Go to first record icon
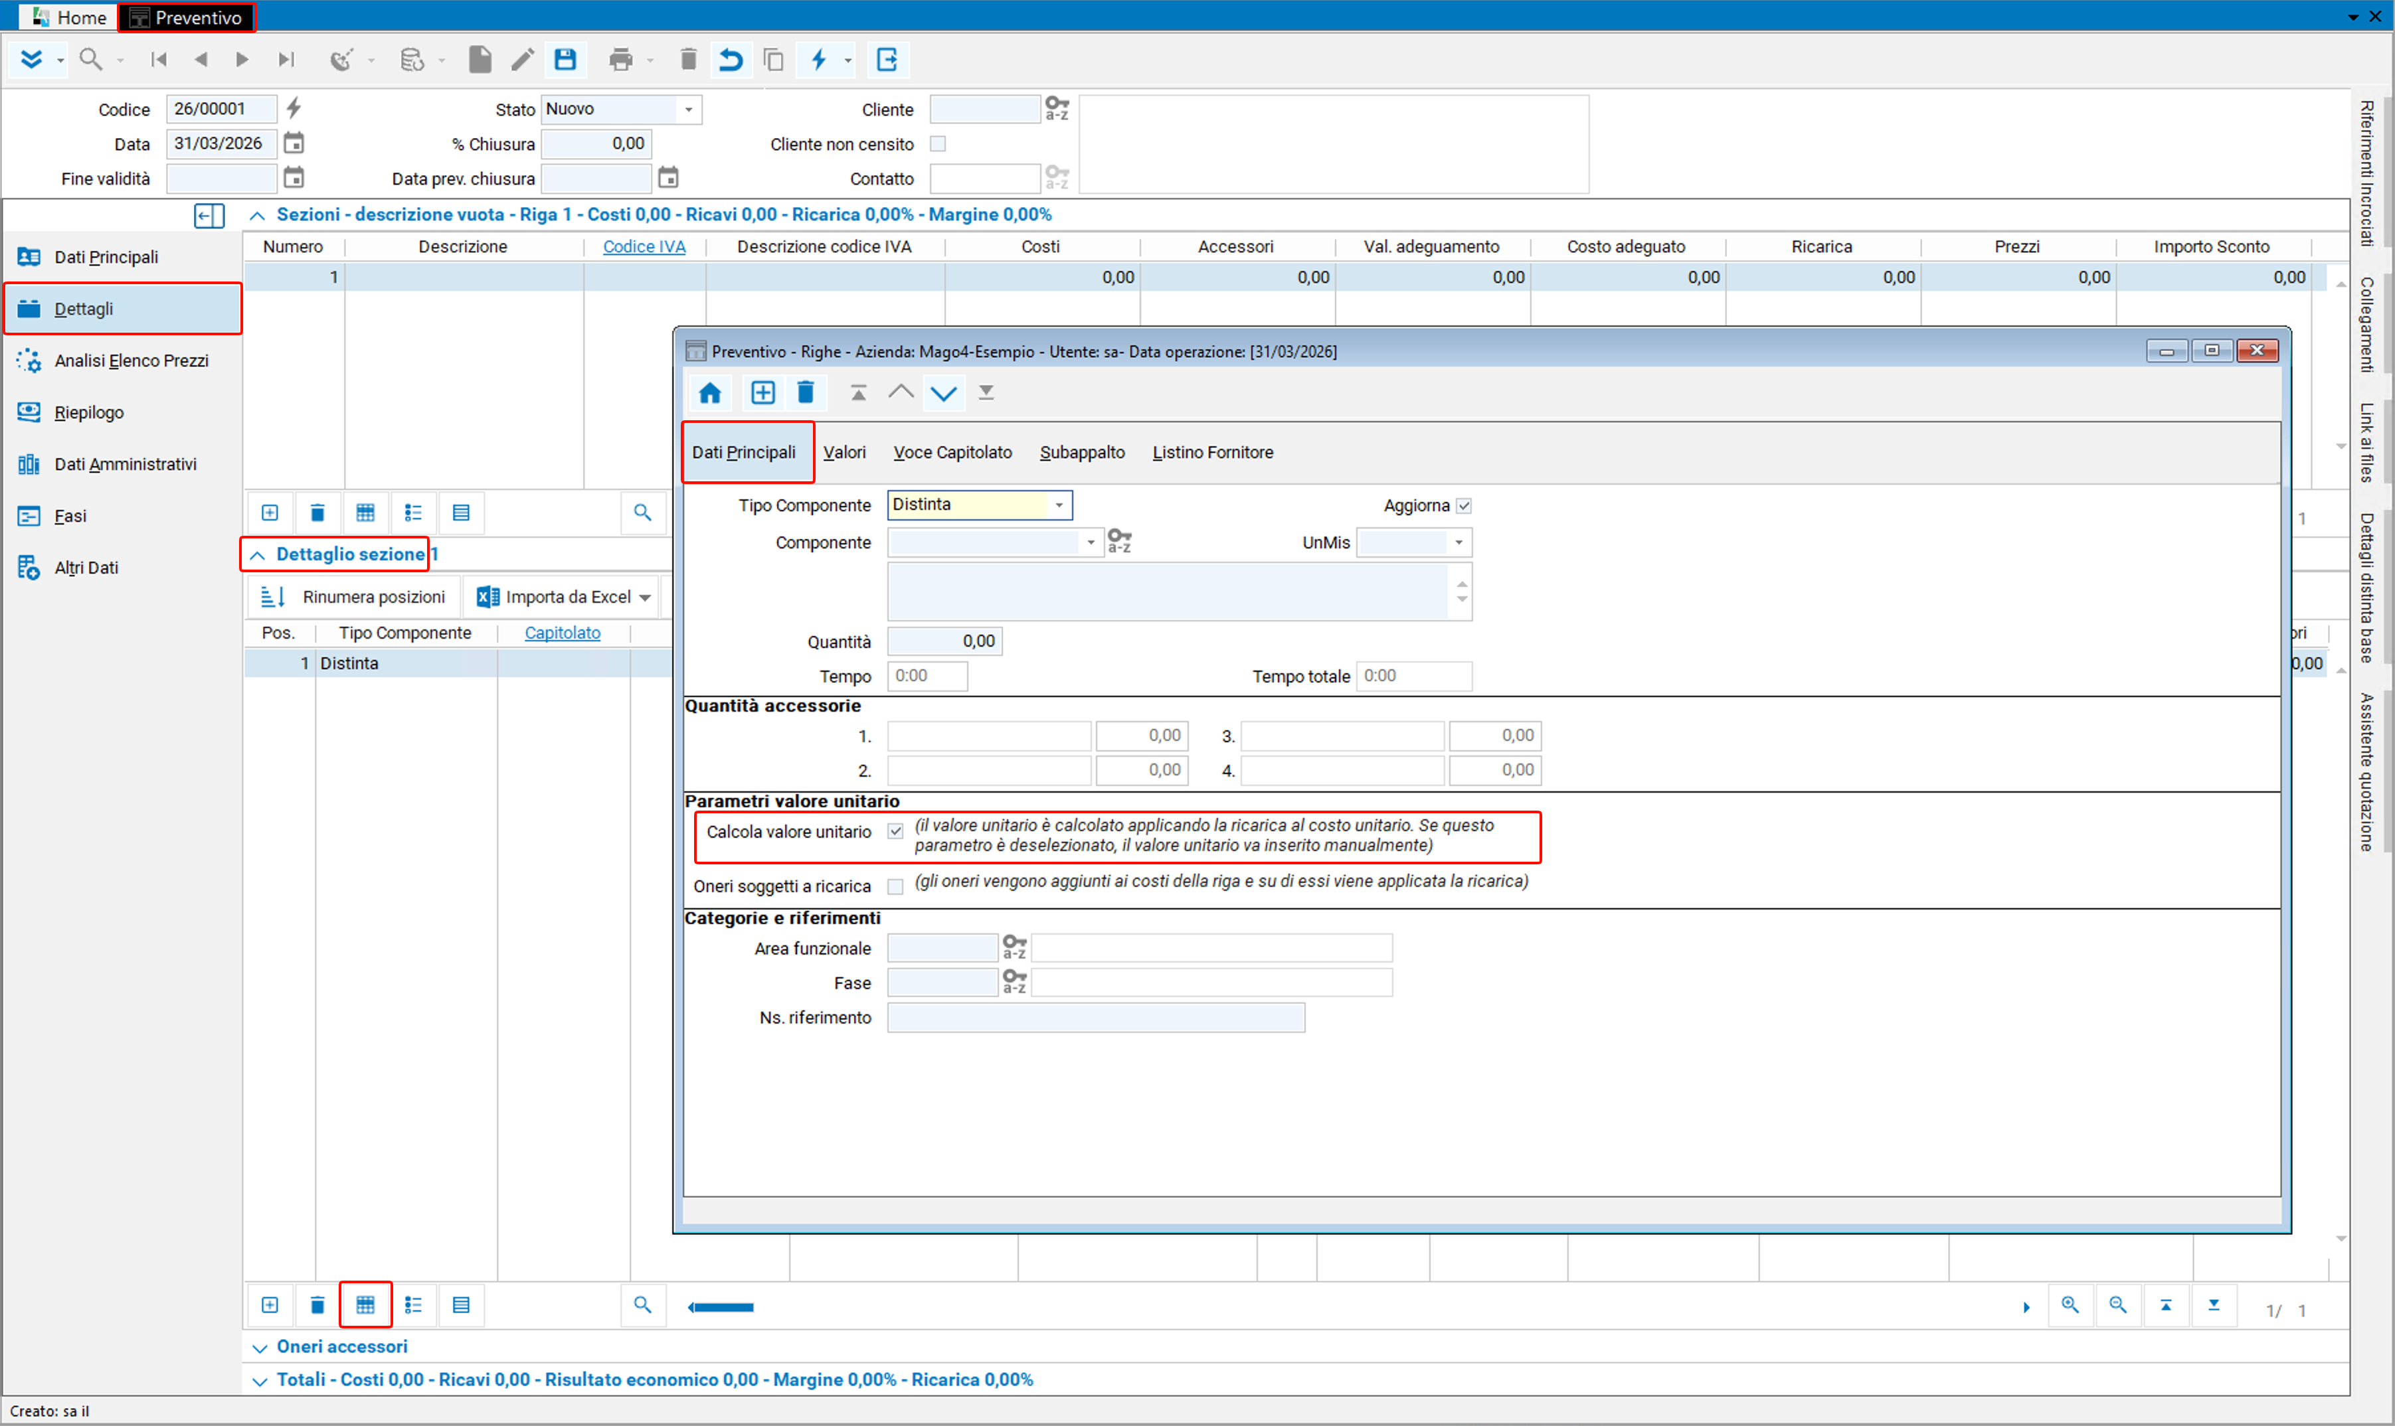This screenshot has width=2395, height=1426. tap(159, 60)
